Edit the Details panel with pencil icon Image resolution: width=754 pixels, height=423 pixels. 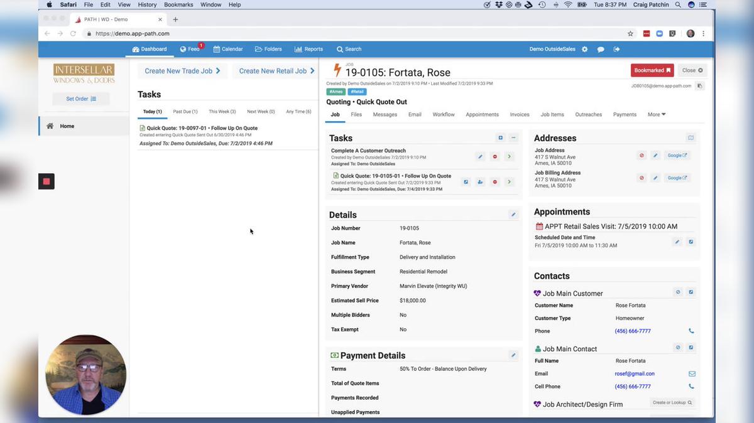[x=513, y=215]
